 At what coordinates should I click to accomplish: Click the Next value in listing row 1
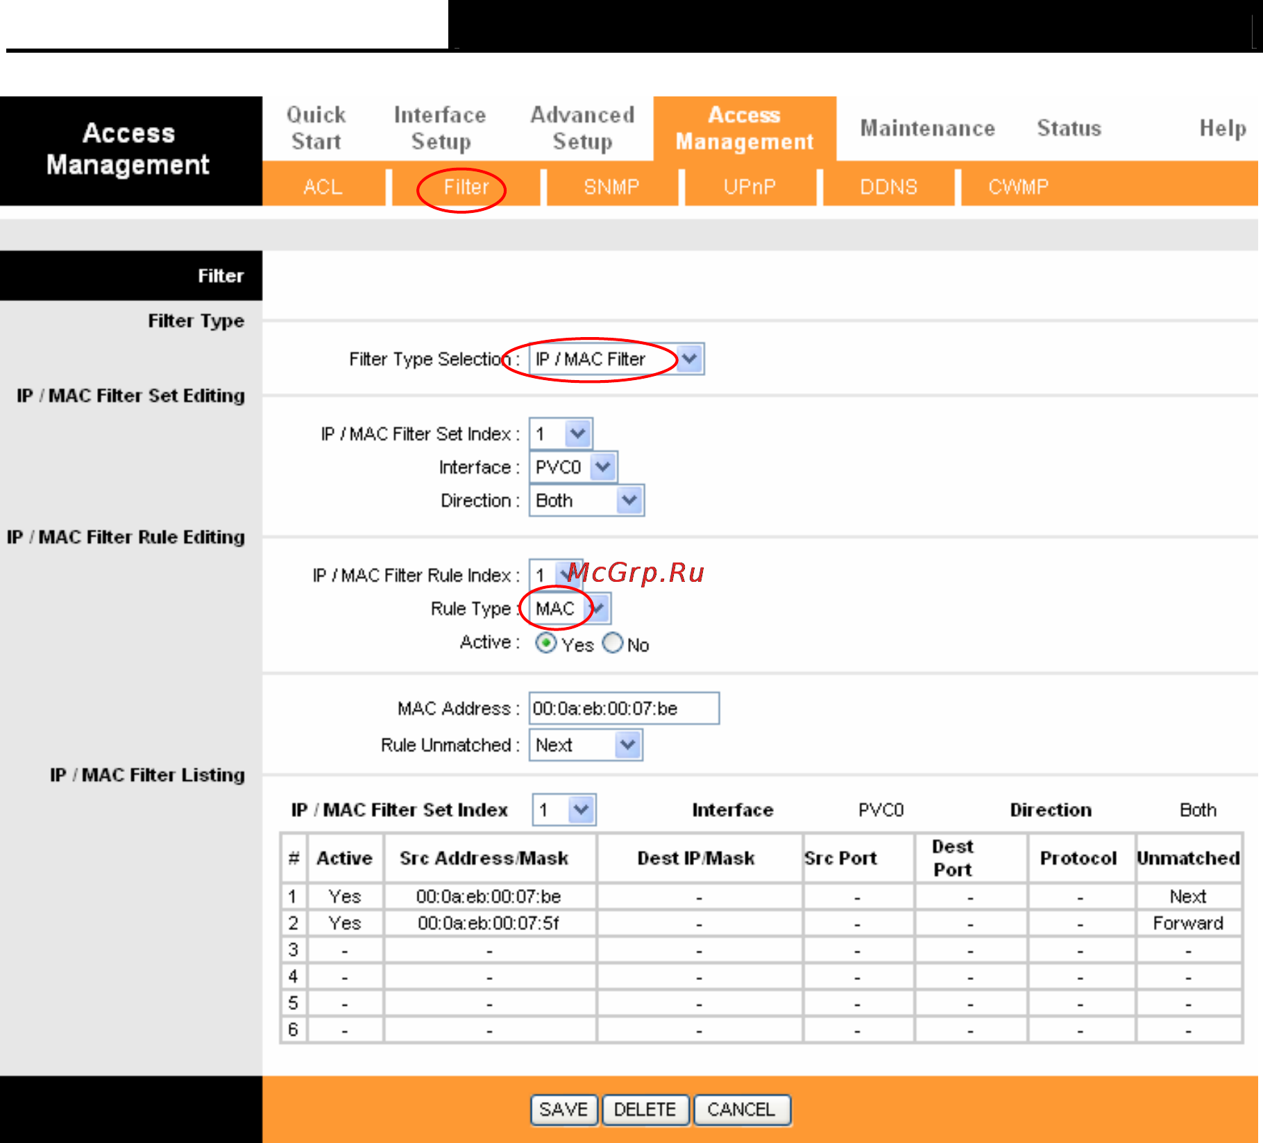click(x=1188, y=896)
